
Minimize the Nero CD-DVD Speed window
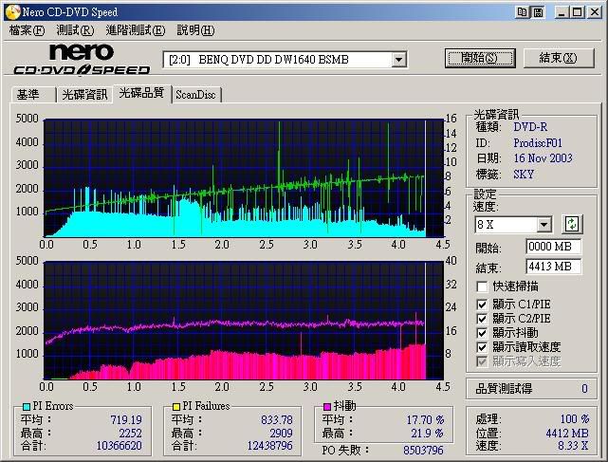562,12
